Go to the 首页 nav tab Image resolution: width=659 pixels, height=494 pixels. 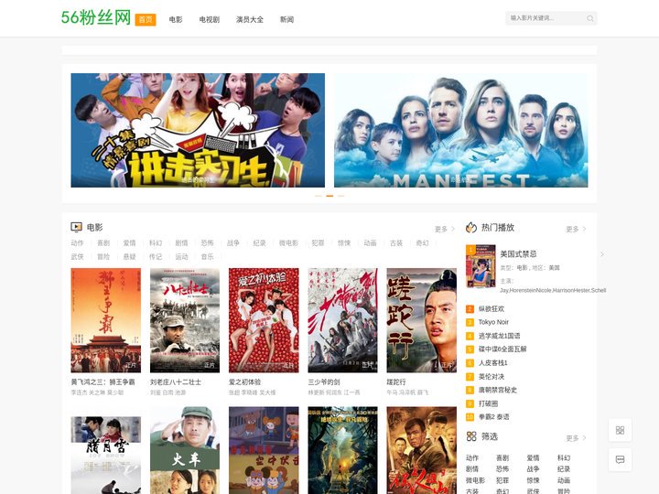click(x=146, y=20)
